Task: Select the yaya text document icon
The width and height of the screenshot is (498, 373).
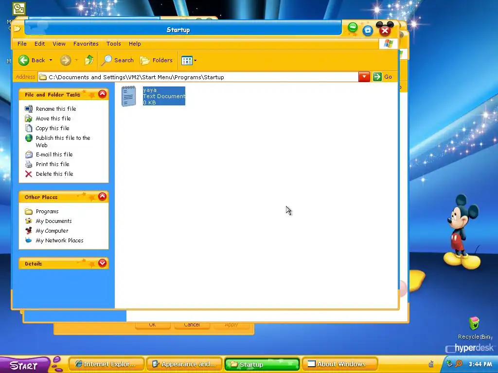Action: coord(128,96)
